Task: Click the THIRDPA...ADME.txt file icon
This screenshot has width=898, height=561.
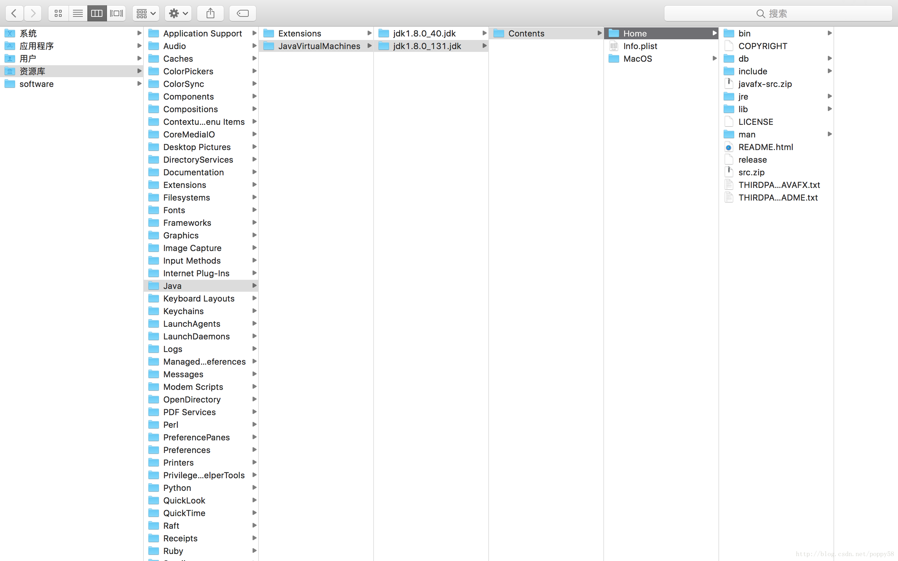Action: pos(729,197)
